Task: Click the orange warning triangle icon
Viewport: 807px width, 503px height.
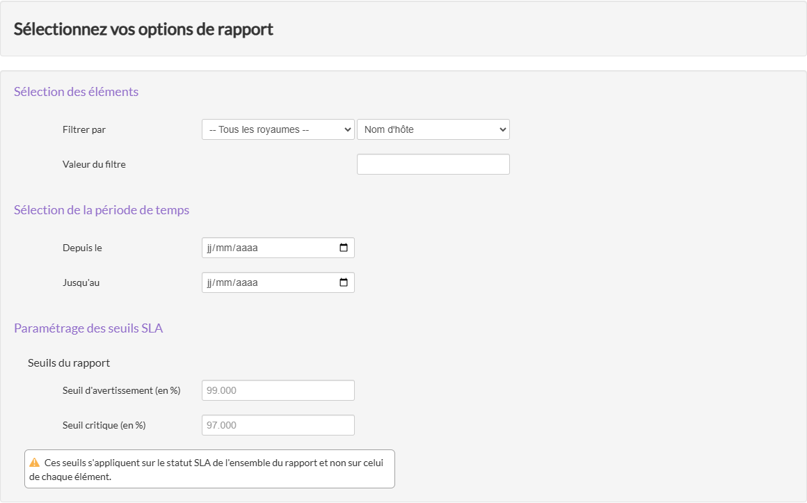Action: [x=35, y=463]
